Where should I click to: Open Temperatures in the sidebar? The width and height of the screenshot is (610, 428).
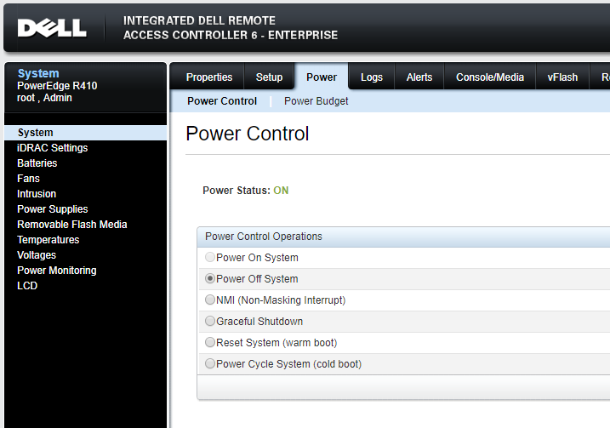coord(48,240)
